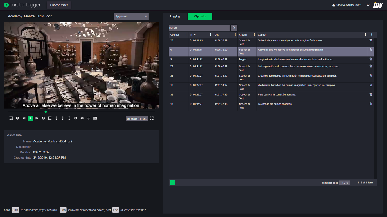Enter fullscreen video mode
Image resolution: width=387 pixels, height=217 pixels.
coord(152,118)
